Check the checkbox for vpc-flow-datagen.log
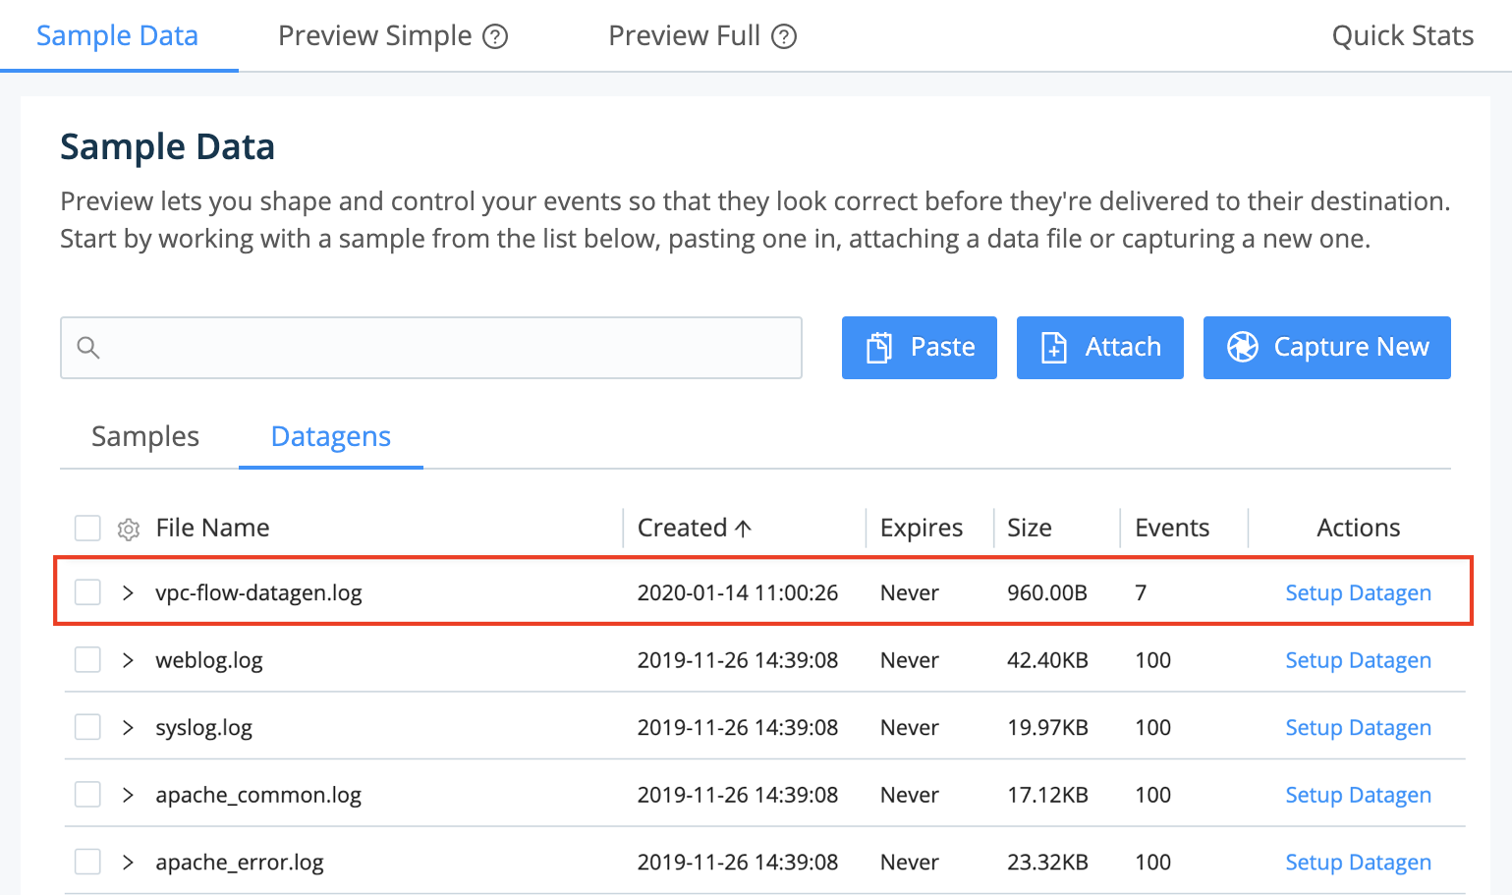 87,591
